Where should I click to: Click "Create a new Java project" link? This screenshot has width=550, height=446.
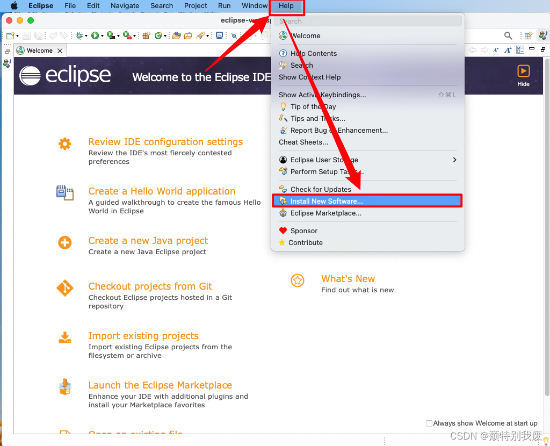pyautogui.click(x=148, y=240)
